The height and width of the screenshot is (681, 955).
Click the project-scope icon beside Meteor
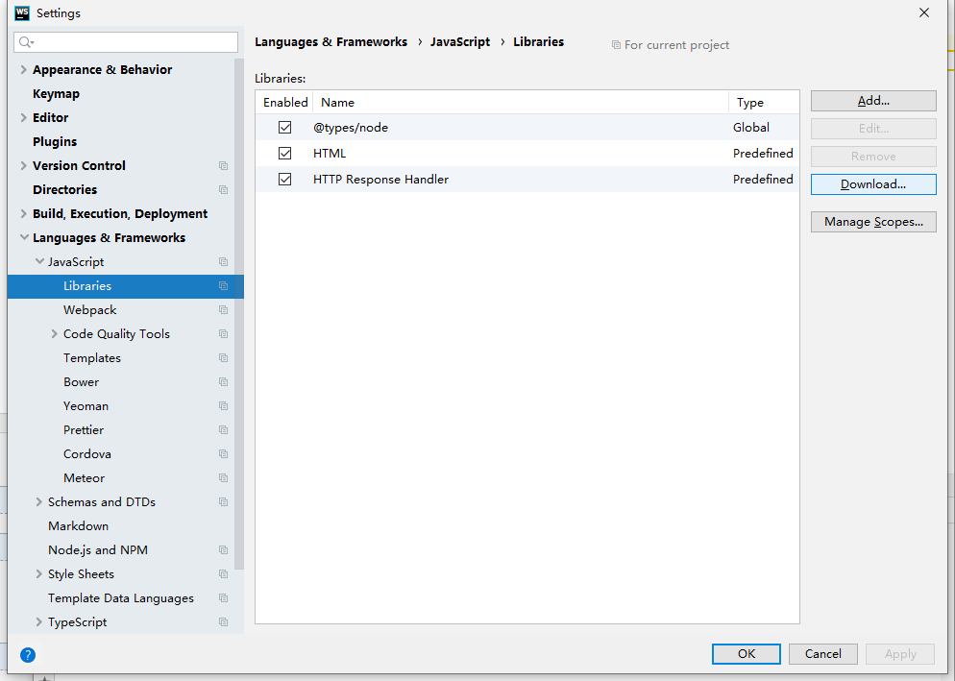pyautogui.click(x=224, y=478)
